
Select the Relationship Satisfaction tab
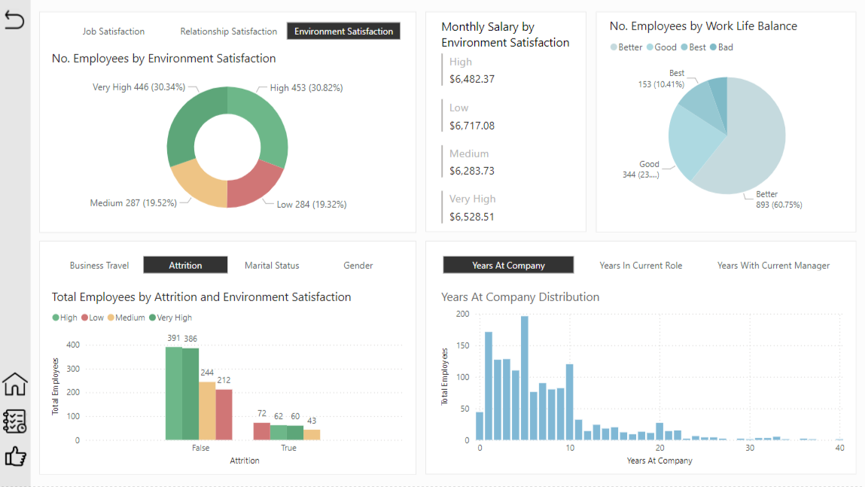click(229, 32)
